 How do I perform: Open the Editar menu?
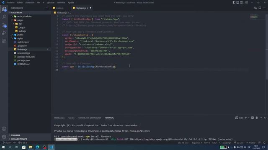tap(20, 2)
